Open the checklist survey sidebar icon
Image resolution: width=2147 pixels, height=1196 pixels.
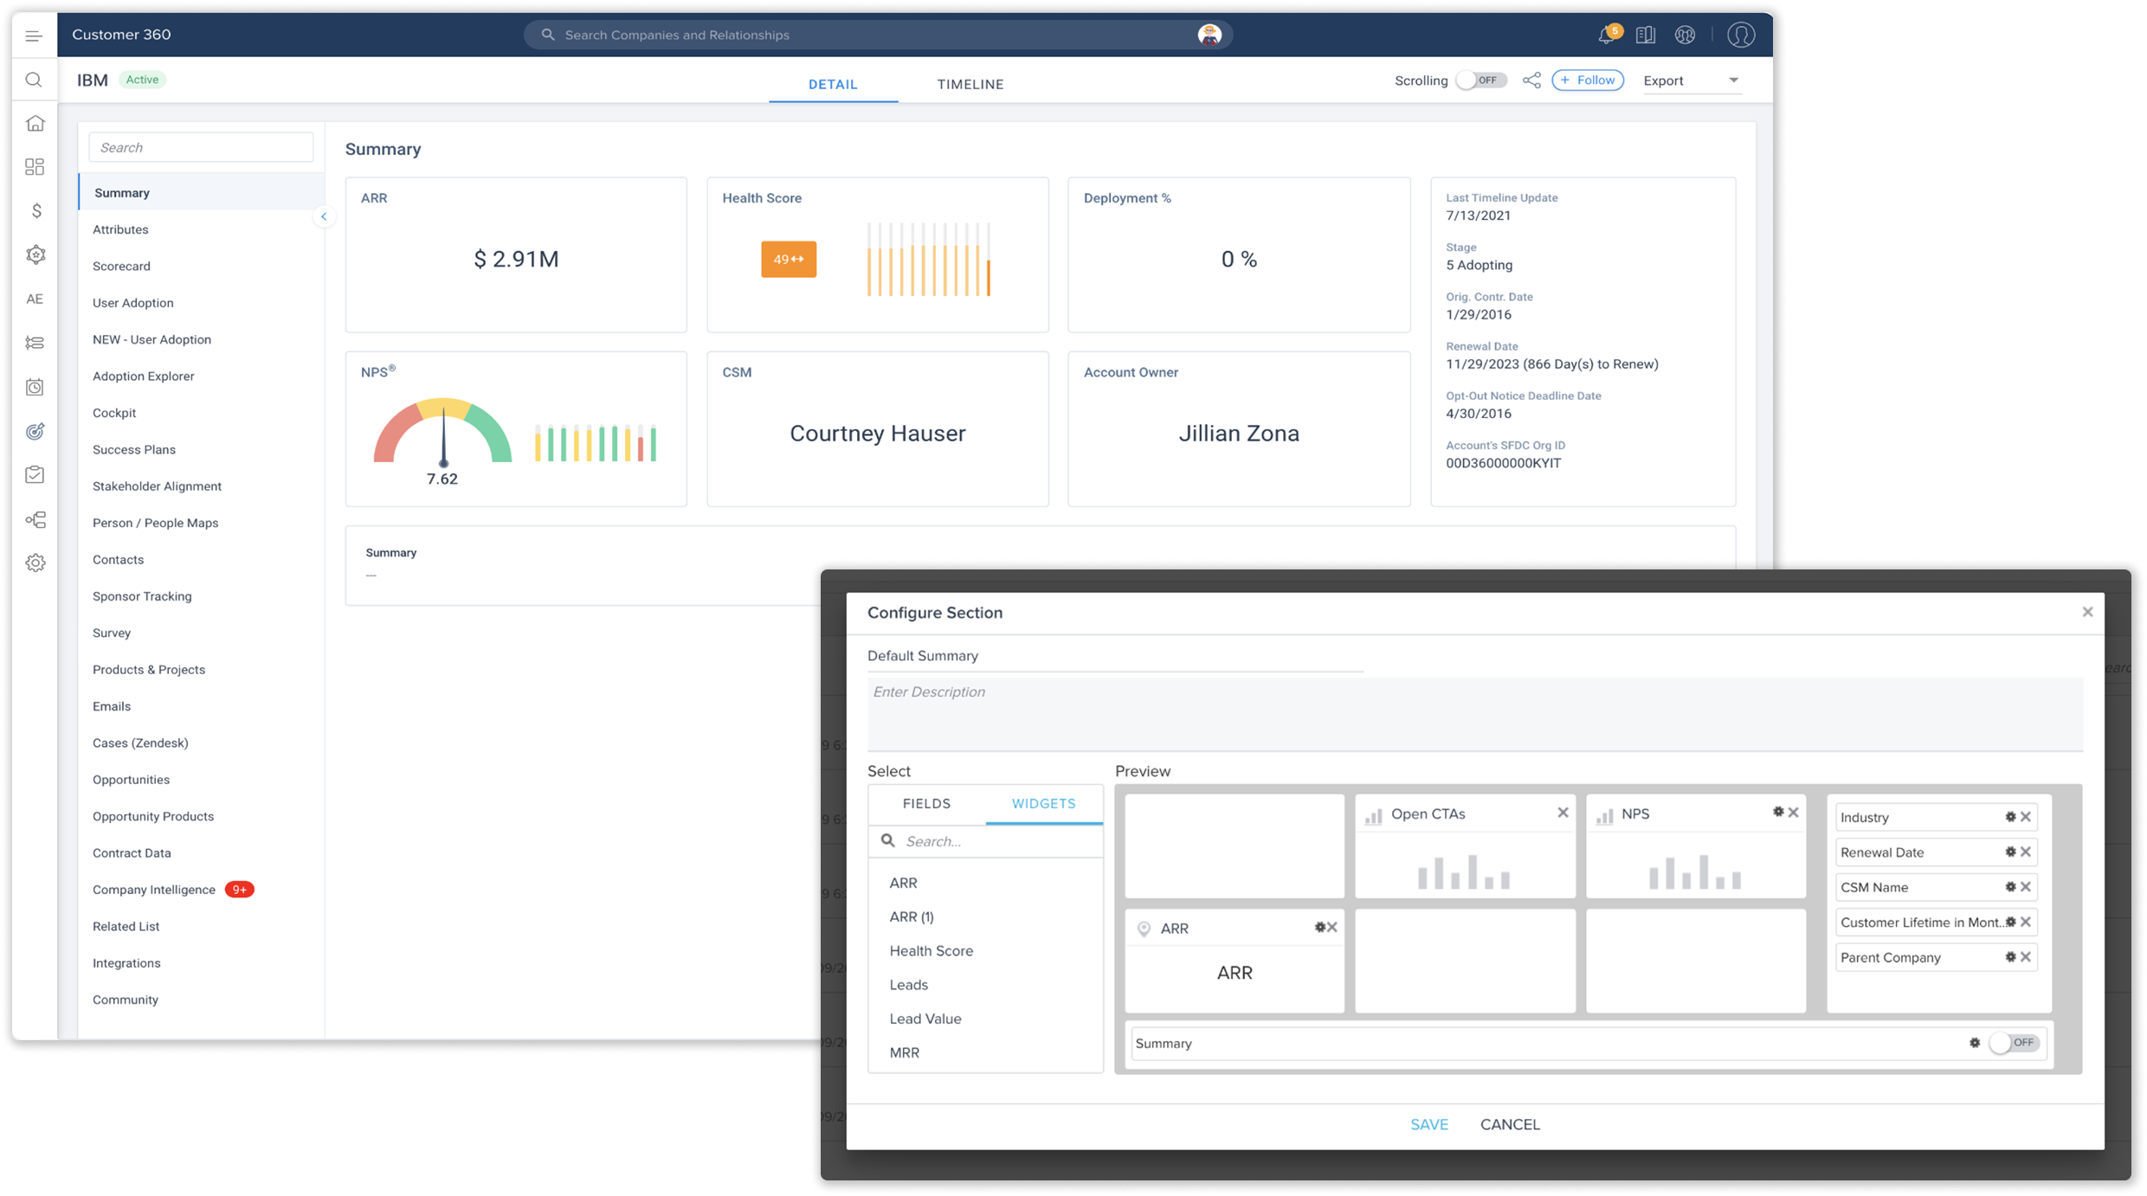point(35,474)
